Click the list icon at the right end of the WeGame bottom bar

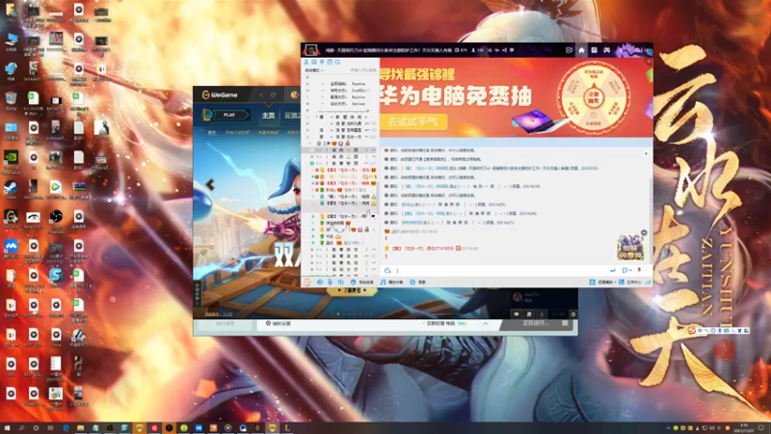click(x=565, y=323)
